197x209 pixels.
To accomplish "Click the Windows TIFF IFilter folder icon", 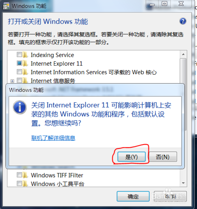I will (x=25, y=175).
